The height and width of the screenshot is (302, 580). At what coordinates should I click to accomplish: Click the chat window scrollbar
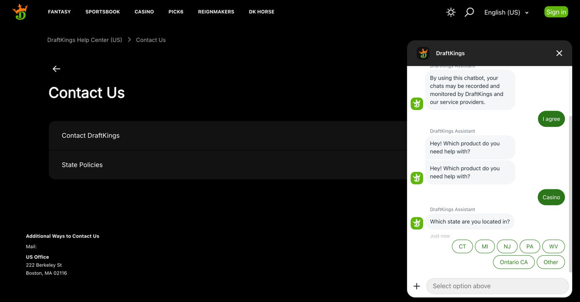point(570,193)
